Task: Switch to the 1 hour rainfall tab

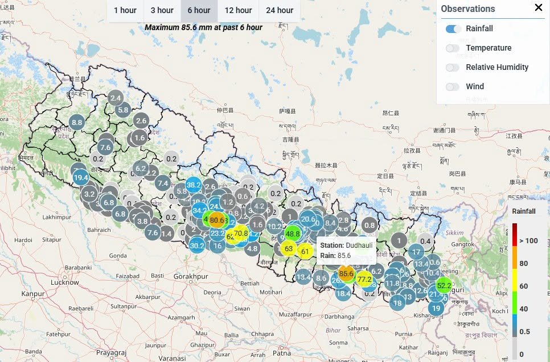Action: [x=125, y=10]
